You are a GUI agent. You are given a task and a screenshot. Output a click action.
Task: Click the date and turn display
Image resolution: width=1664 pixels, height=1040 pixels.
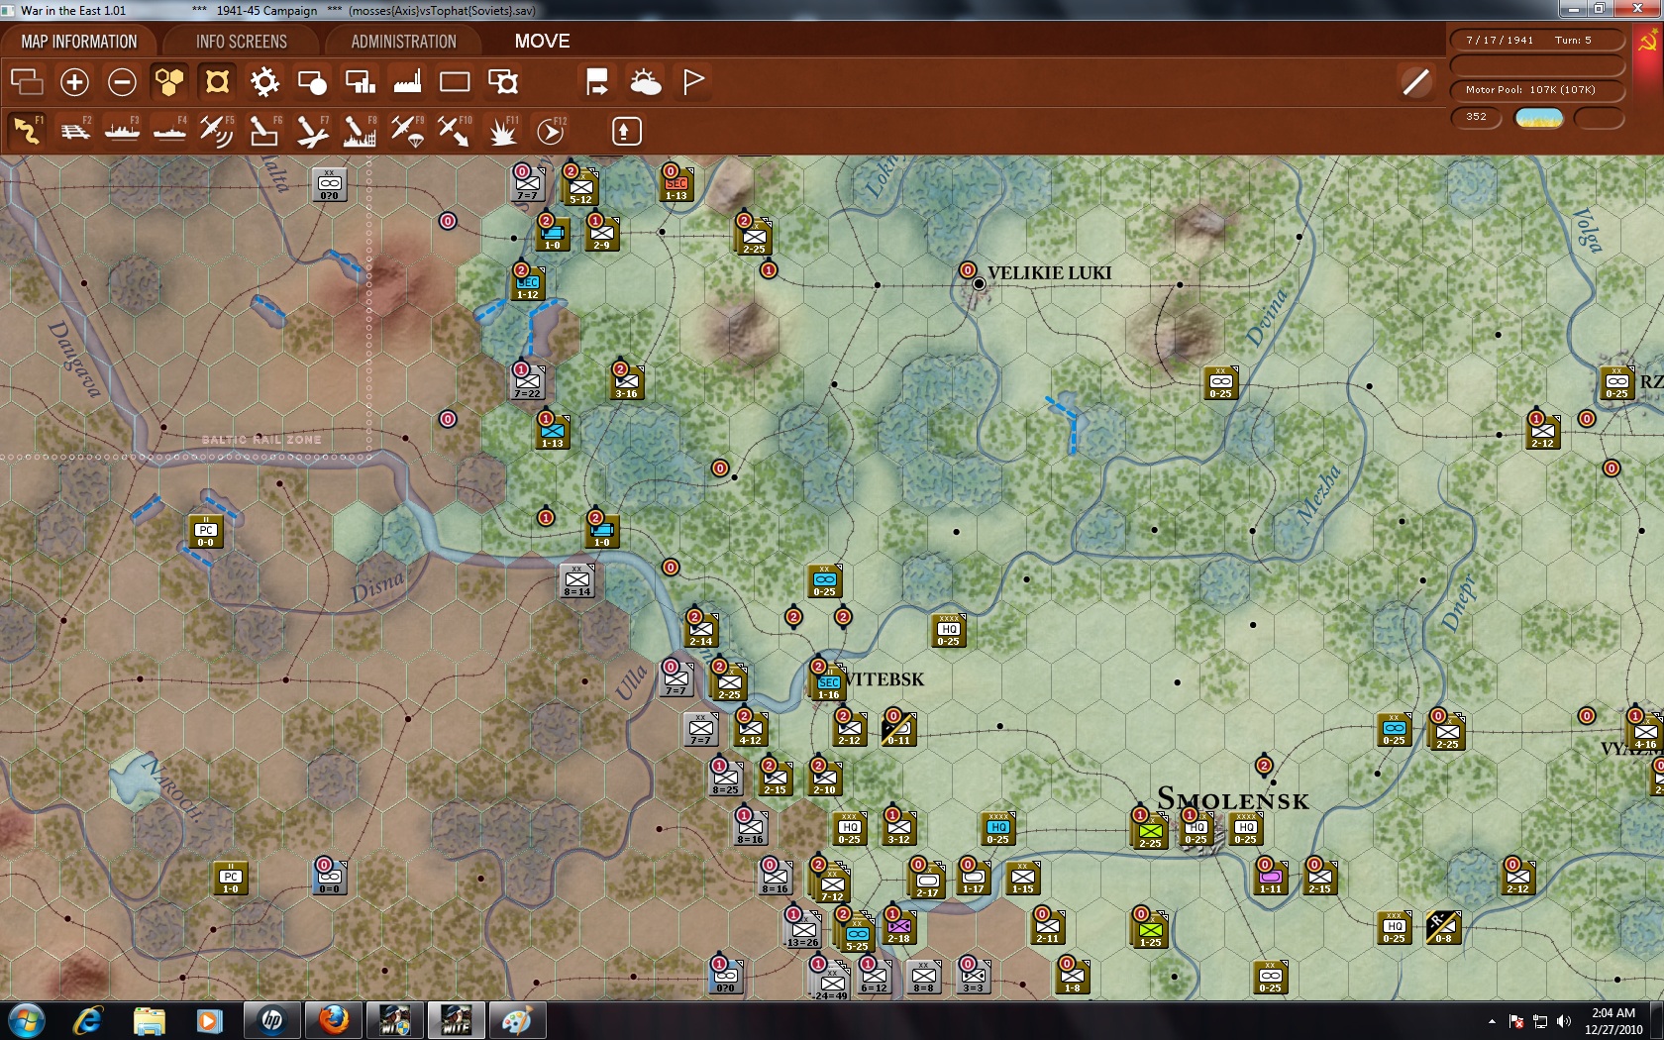(1537, 40)
